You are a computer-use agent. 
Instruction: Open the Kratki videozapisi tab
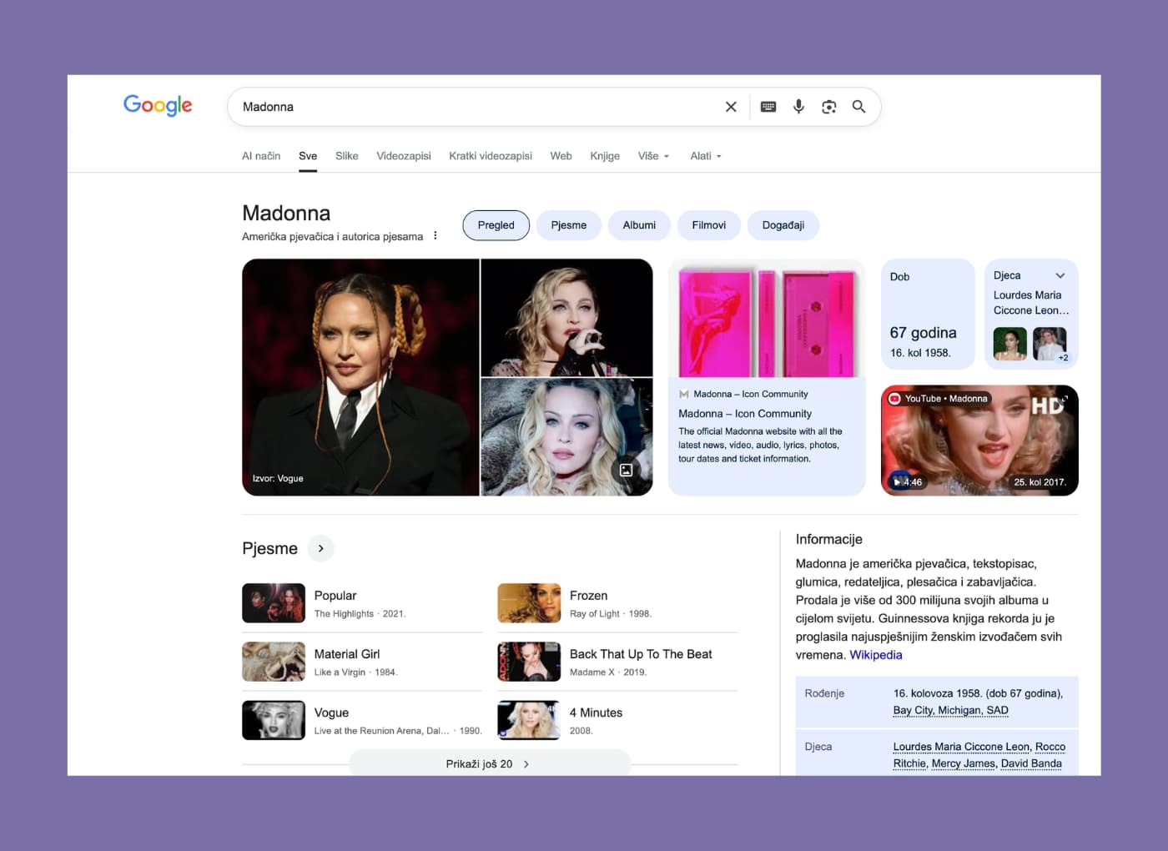pyautogui.click(x=491, y=156)
